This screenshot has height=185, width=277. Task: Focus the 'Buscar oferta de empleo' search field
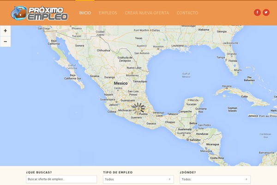click(x=61, y=179)
